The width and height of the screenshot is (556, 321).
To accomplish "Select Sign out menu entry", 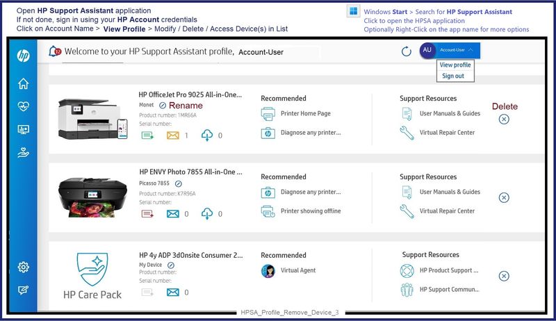I will pyautogui.click(x=453, y=76).
